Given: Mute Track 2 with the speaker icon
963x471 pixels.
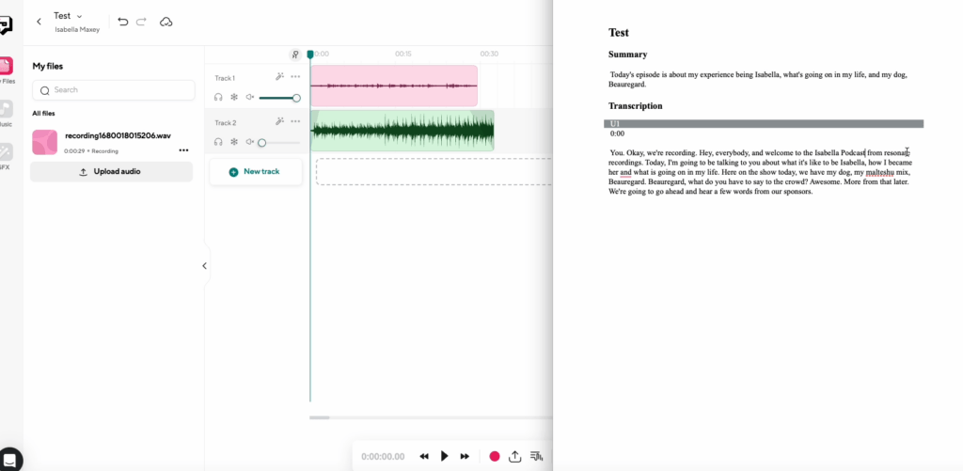Looking at the screenshot, I should 250,142.
